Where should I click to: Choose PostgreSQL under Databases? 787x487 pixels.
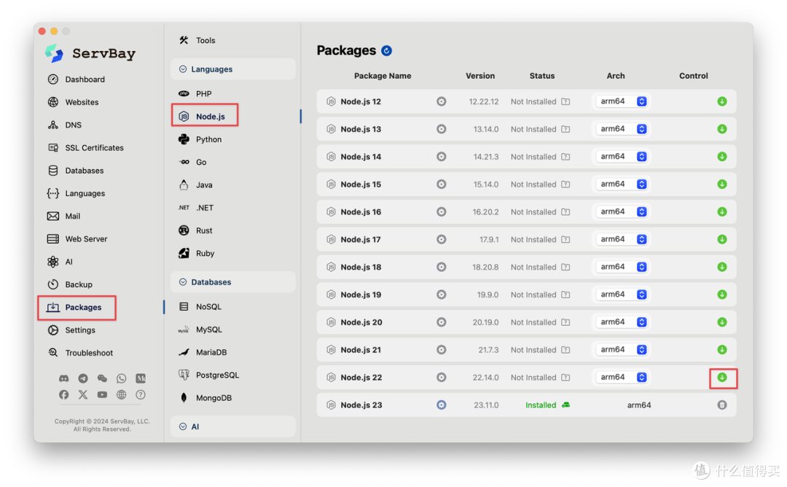tap(217, 375)
